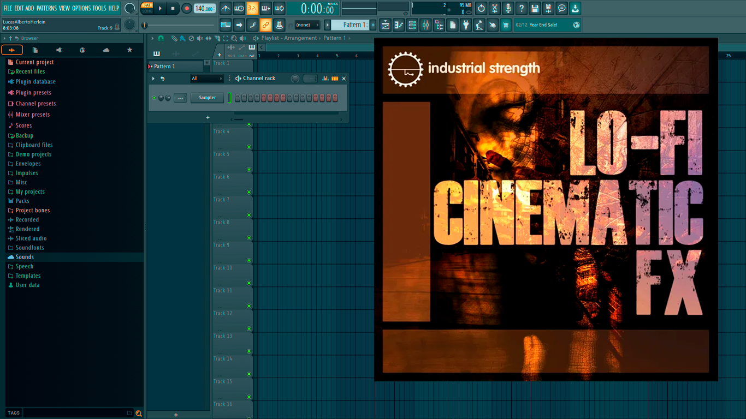This screenshot has height=419, width=746.
Task: Toggle loop recording icon
Action: tap(279, 8)
